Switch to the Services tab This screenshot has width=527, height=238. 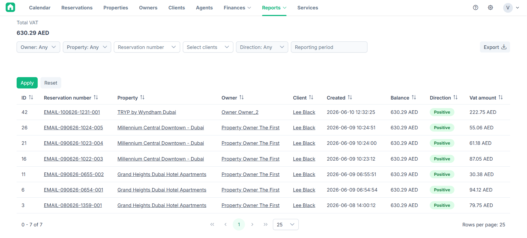[308, 8]
